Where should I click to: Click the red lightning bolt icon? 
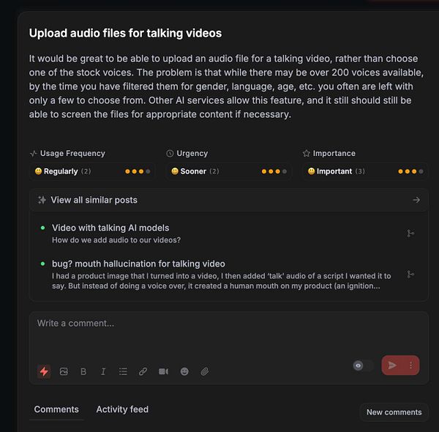coord(44,371)
